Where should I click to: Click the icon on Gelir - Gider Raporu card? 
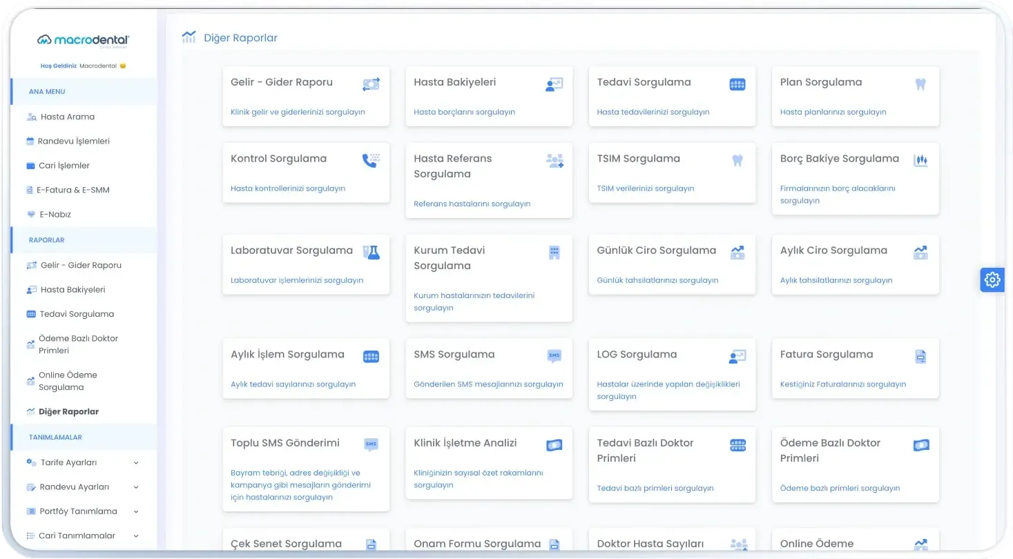click(x=372, y=84)
